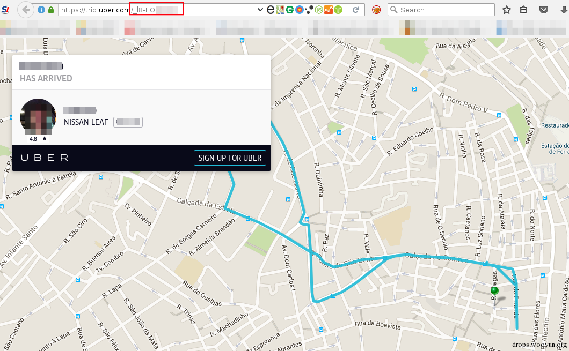569x351 pixels.
Task: Click the 'R. Machadinho' street label
Action: pos(229,324)
